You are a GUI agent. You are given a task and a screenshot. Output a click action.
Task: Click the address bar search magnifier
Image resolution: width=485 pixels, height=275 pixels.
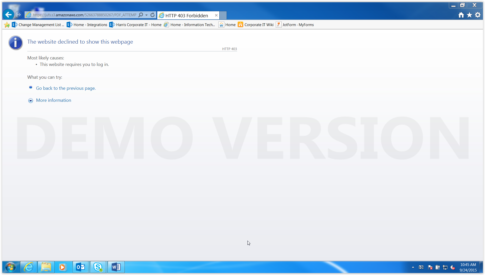141,15
